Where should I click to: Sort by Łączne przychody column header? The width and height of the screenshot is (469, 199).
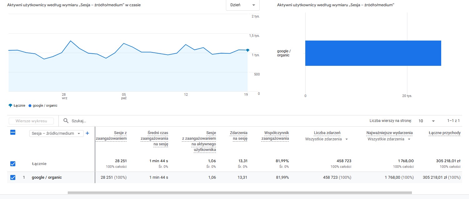pos(444,133)
